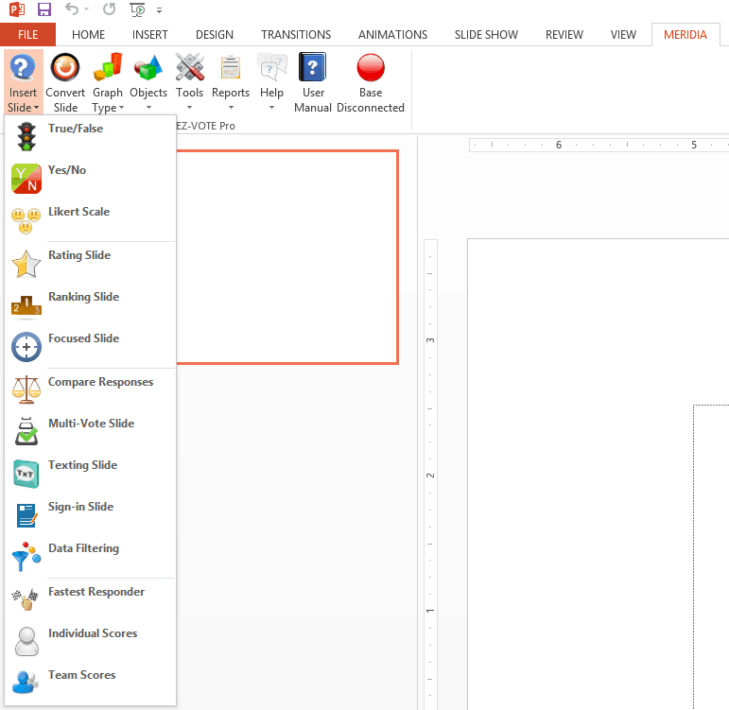This screenshot has height=710, width=729.
Task: Expand the Reports dropdown arrow
Action: [x=231, y=108]
